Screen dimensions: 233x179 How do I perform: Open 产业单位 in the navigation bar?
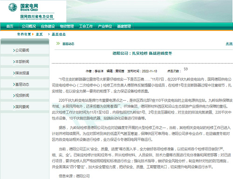click(x=105, y=27)
